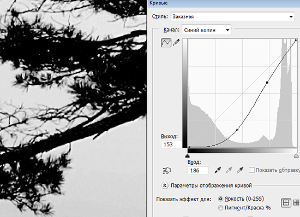
Task: Select the curve point editing tool
Action: click(x=166, y=43)
